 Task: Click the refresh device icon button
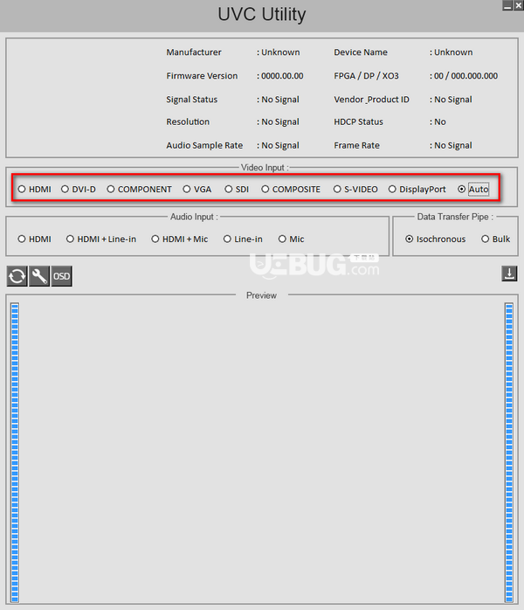pyautogui.click(x=17, y=276)
